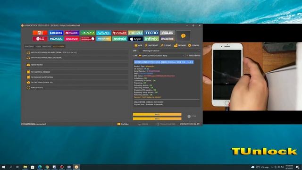
Task: Select the Xiaomi Mi brand logo
Action: 40,33
